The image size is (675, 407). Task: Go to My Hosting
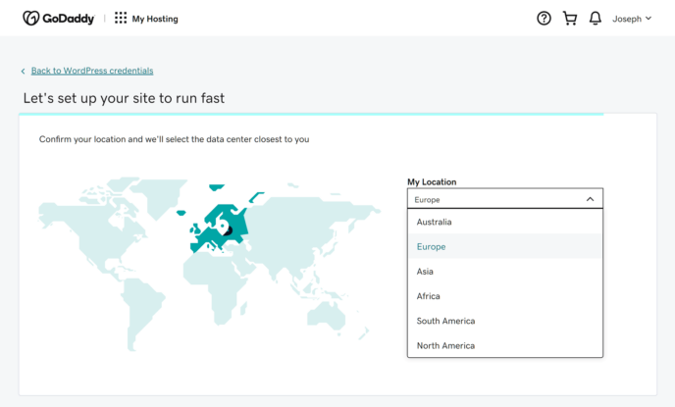155,19
